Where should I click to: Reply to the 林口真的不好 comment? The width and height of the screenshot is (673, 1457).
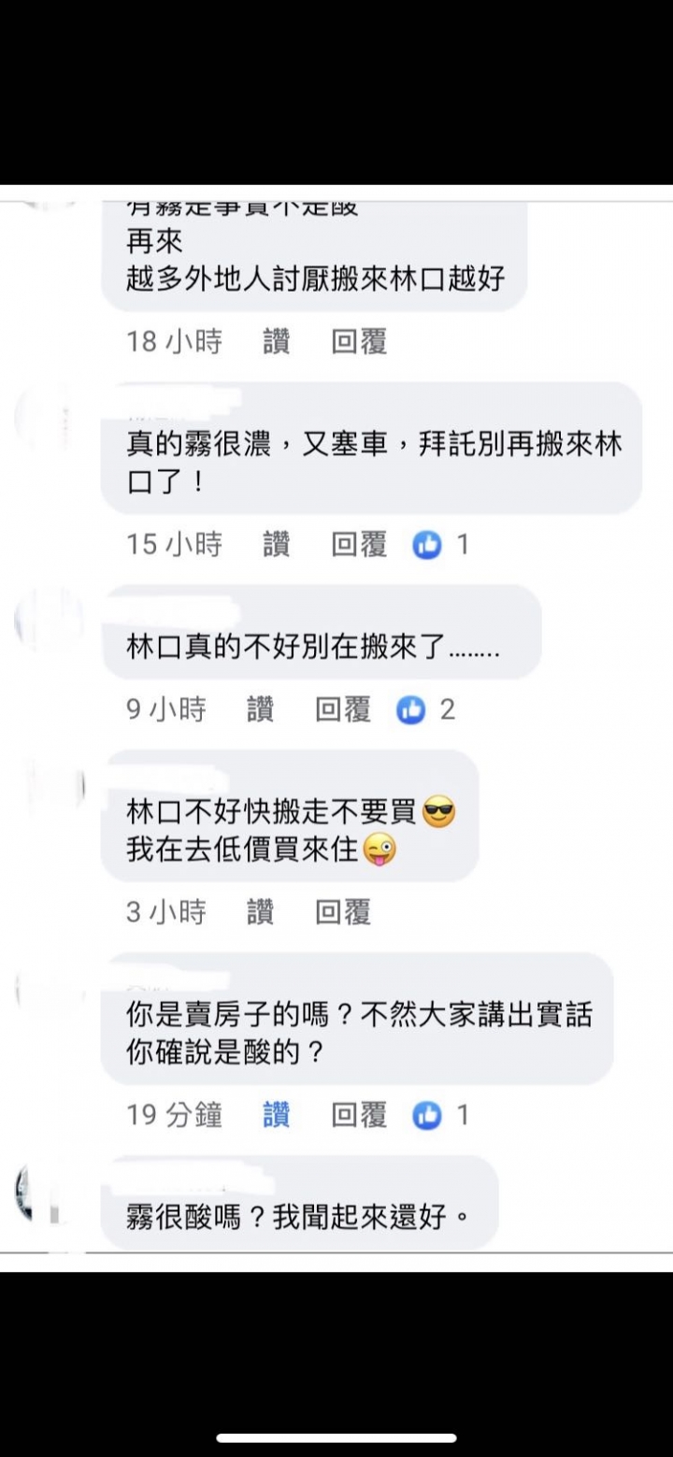[x=343, y=709]
